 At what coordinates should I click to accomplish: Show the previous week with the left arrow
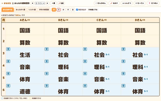(32, 3)
